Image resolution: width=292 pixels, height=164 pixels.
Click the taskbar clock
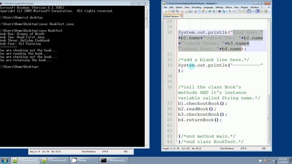click(282, 161)
